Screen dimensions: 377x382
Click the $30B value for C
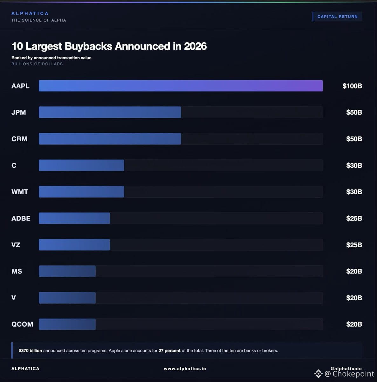click(x=354, y=165)
